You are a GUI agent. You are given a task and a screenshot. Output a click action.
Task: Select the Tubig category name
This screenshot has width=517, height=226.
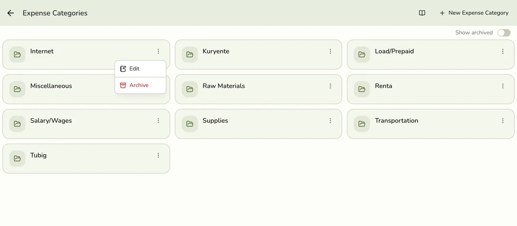(x=38, y=155)
